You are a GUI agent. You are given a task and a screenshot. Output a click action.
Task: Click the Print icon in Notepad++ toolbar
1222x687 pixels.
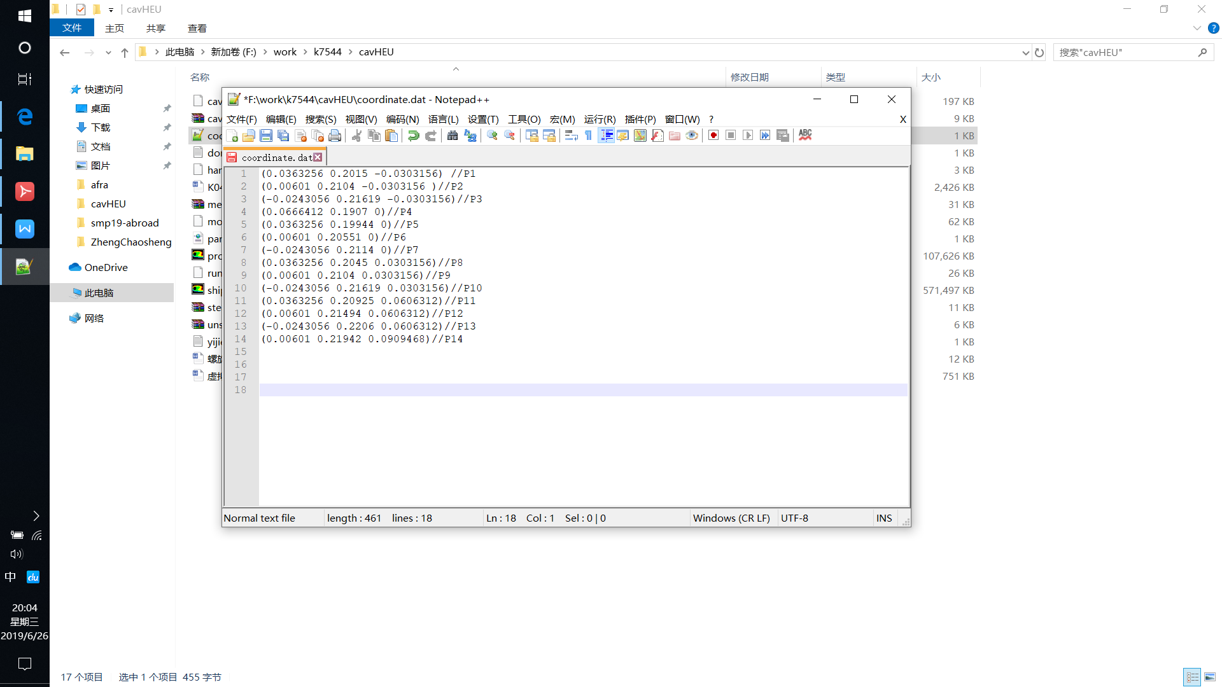335,135
